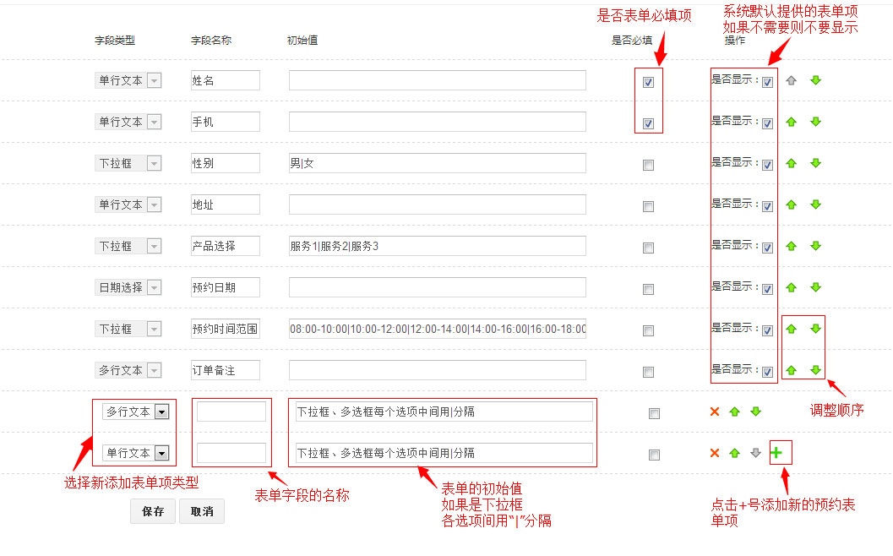Move the last new 单行文本 row up
The height and width of the screenshot is (556, 893).
click(x=735, y=453)
